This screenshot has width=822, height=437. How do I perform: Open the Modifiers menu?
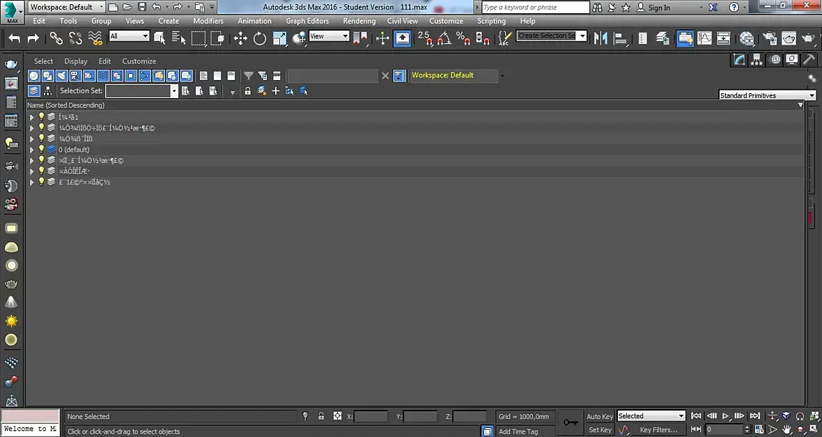[x=208, y=21]
